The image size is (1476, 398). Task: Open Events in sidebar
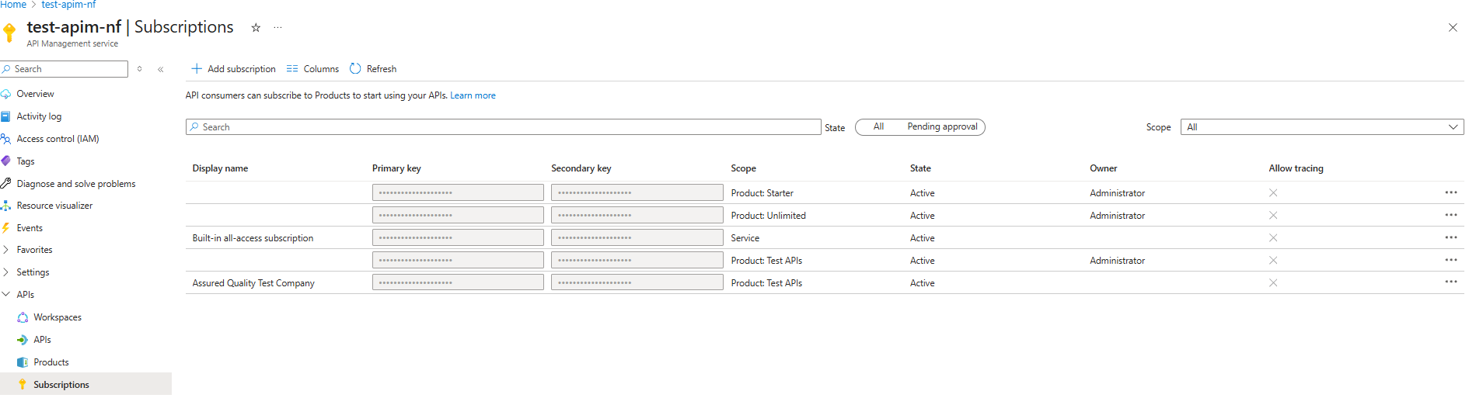coord(30,228)
